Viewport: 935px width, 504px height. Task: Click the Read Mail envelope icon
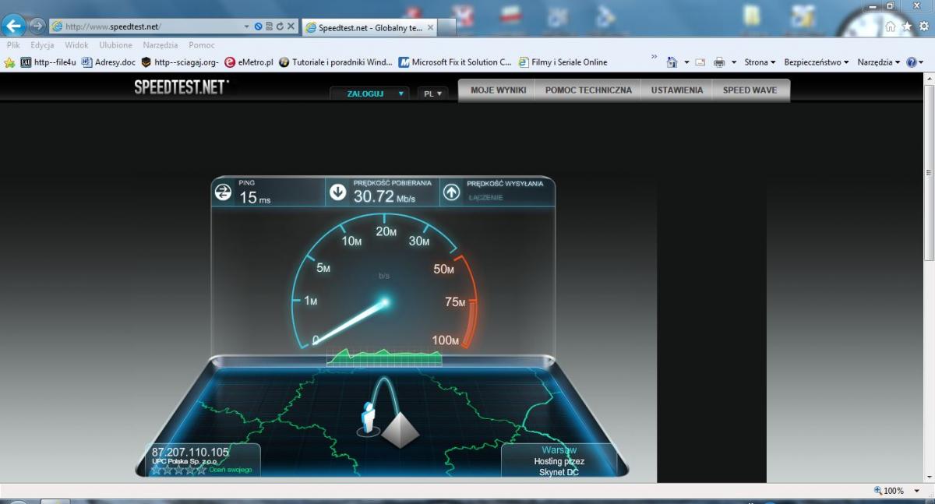(x=700, y=62)
